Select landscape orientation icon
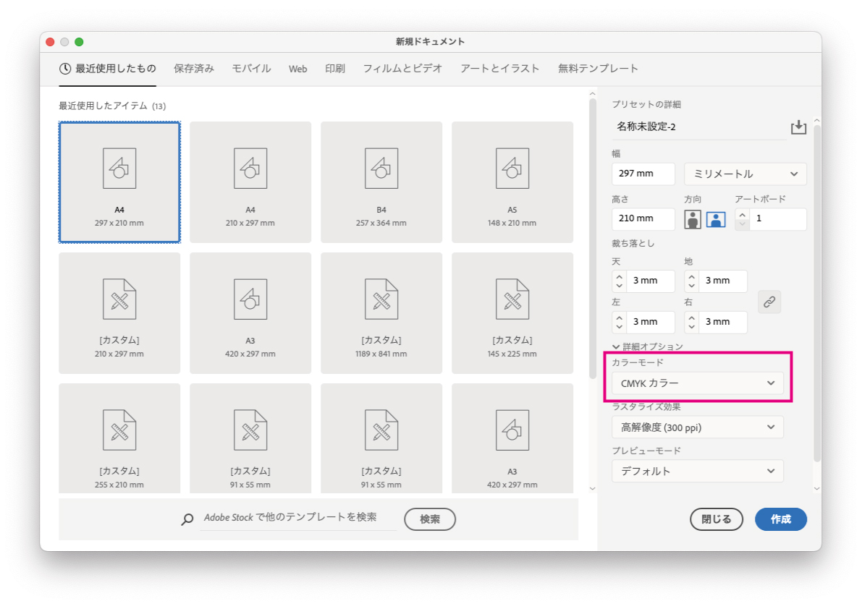Screen dimensions: 862x609 coord(716,220)
